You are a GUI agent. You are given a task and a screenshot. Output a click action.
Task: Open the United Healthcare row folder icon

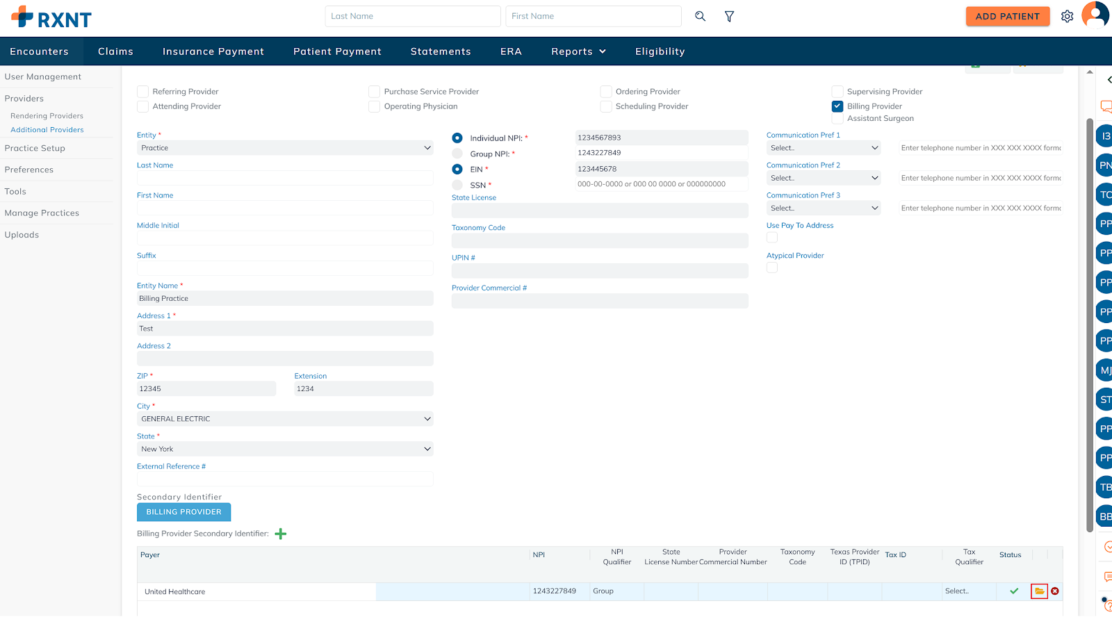tap(1039, 591)
